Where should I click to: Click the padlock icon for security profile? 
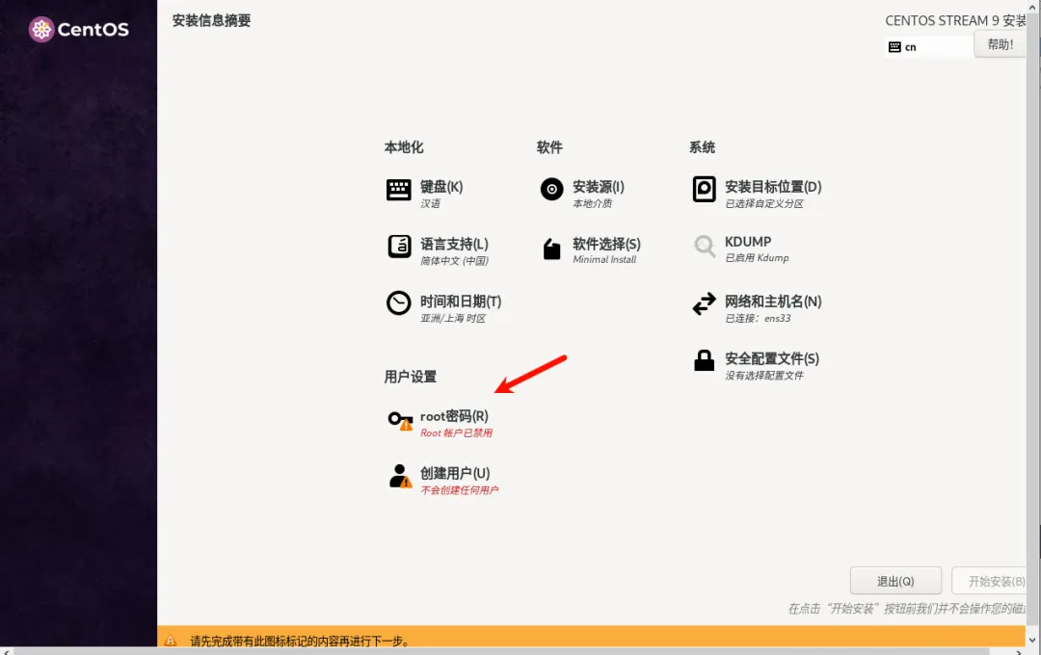coord(705,360)
